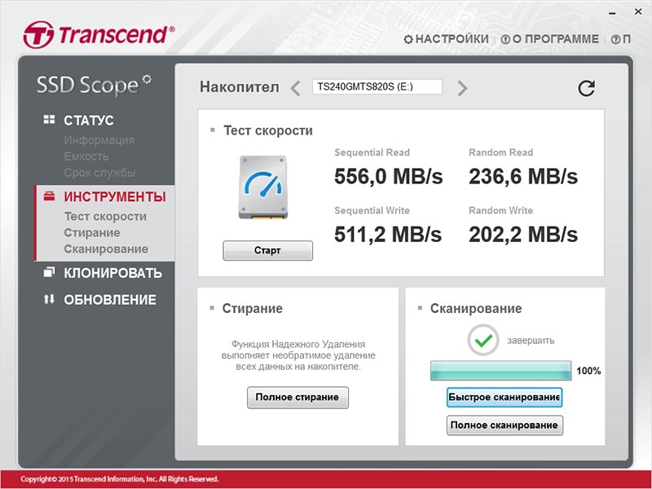Screen dimensions: 652x489
Task: Select СТАТУС section in sidebar
Action: (89, 120)
